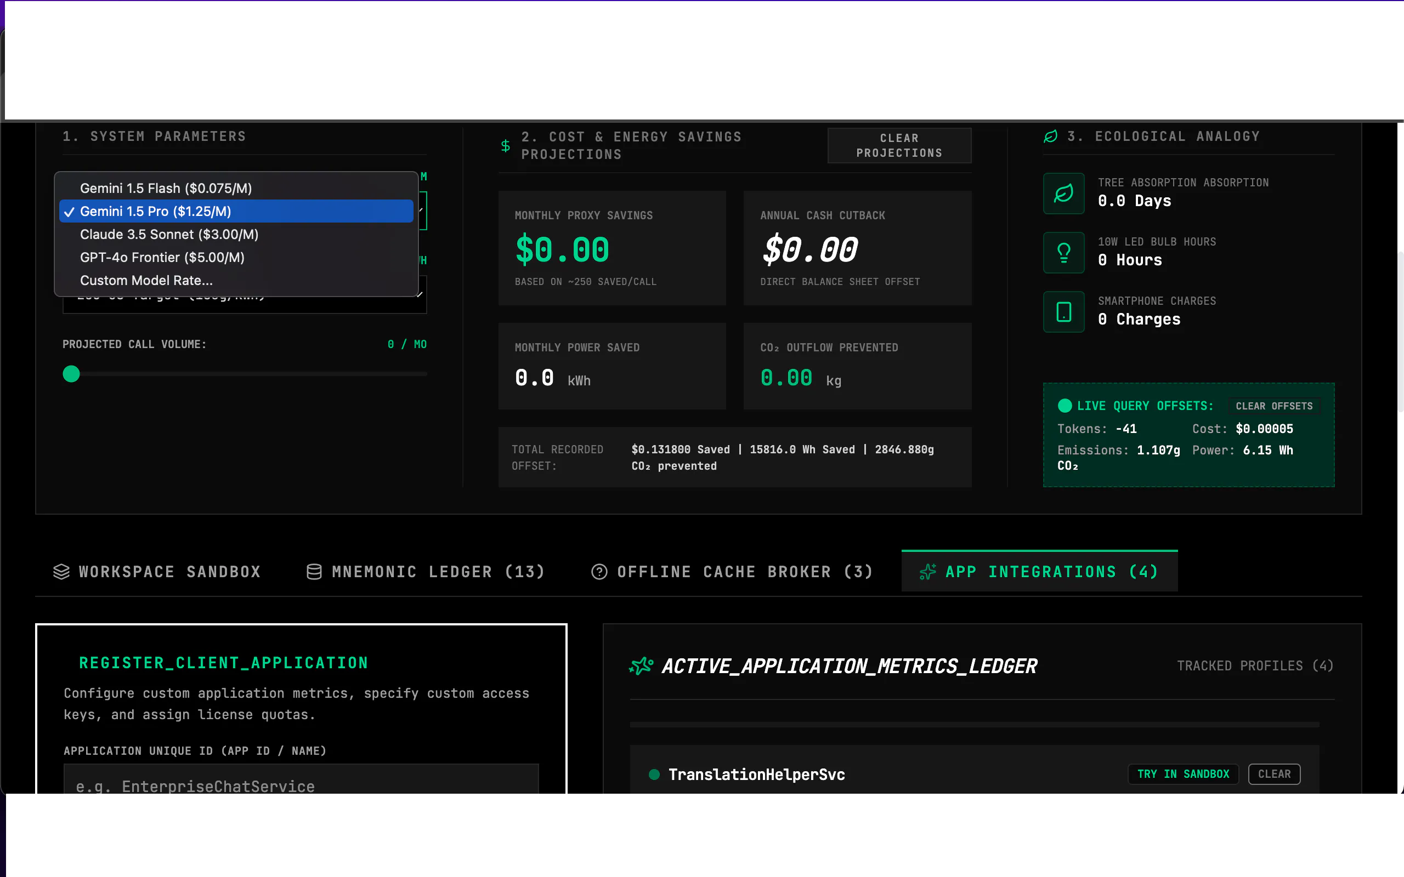Focus the Application Unique ID input field

301,779
